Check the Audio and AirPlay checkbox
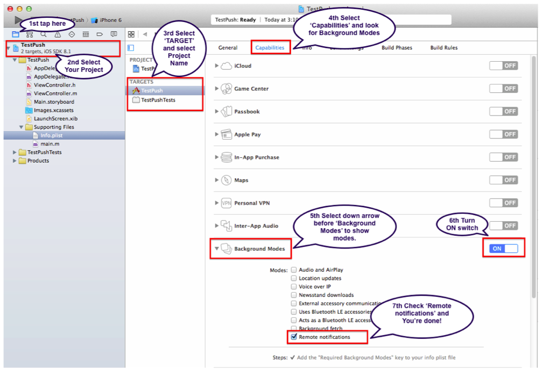549x377 pixels. (294, 270)
